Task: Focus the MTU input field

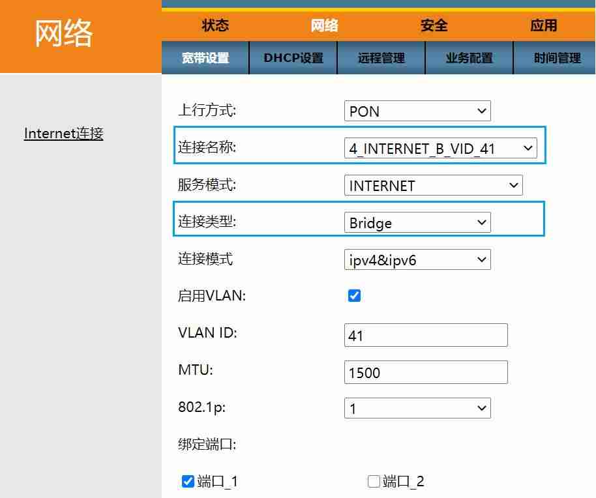Action: tap(426, 372)
